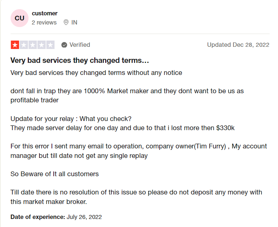Click the 'Updated Dec 28, 2022' date
The image size is (278, 227).
pos(238,45)
